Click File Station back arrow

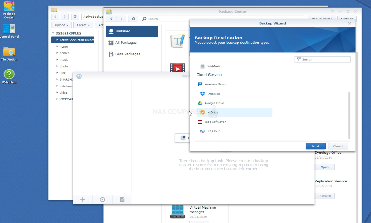click(x=55, y=17)
